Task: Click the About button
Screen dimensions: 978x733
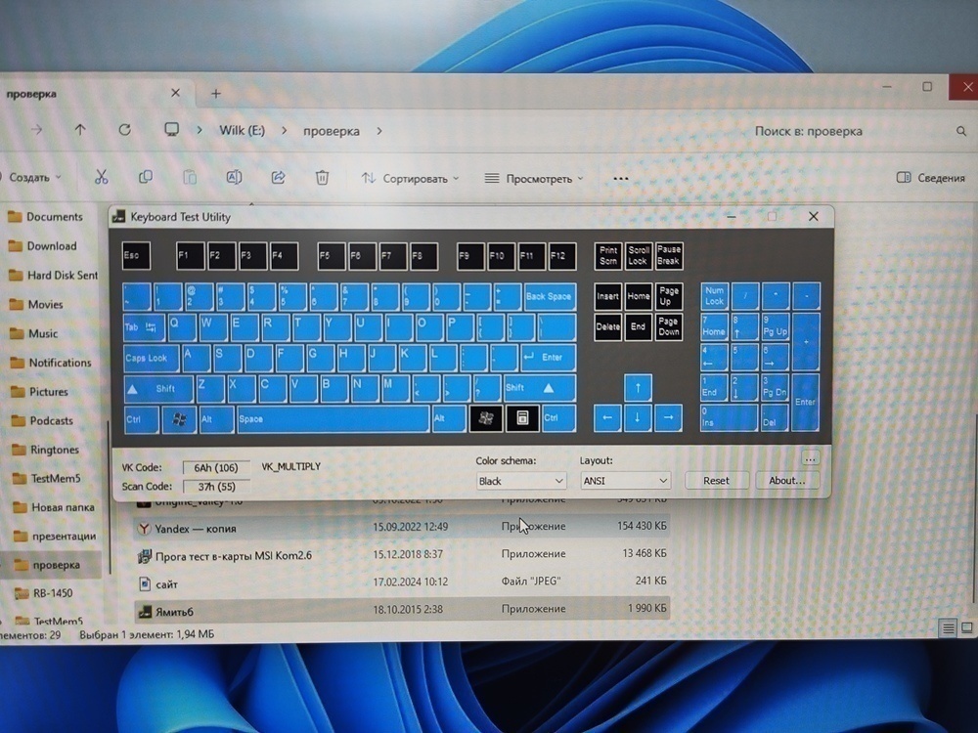Action: click(x=787, y=480)
